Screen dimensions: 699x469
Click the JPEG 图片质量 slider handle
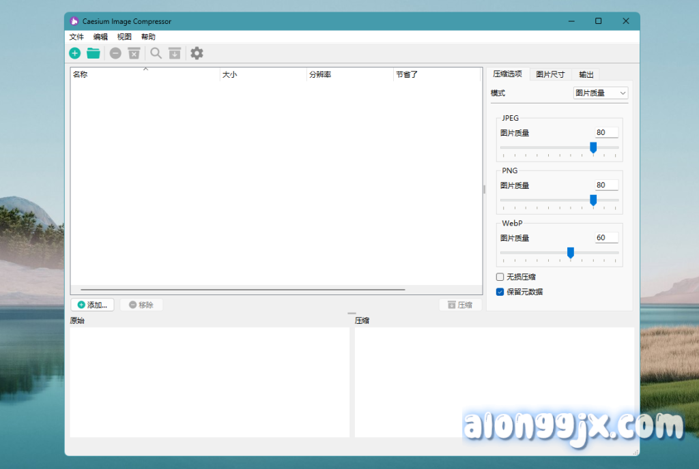click(x=593, y=147)
